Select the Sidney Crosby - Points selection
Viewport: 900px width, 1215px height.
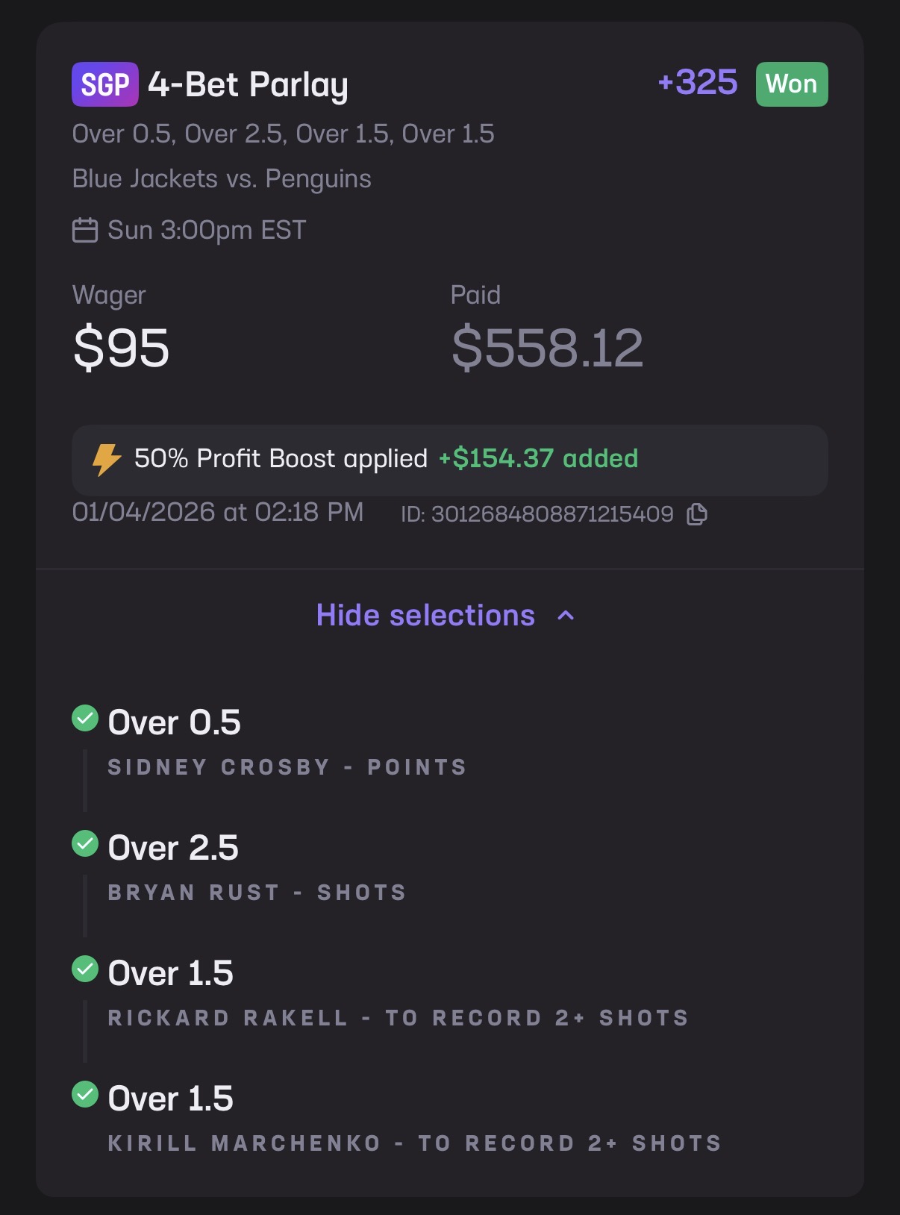287,767
